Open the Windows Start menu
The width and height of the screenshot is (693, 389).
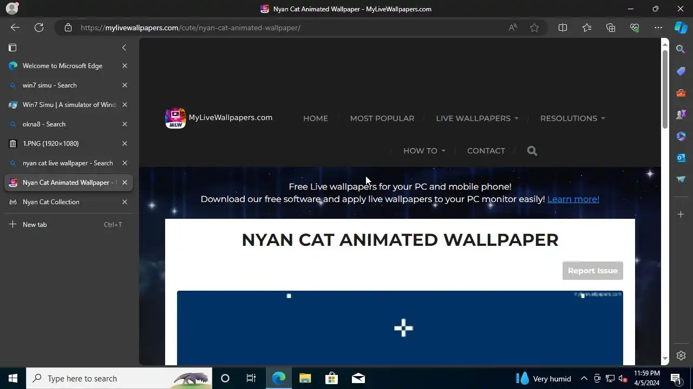click(13, 378)
